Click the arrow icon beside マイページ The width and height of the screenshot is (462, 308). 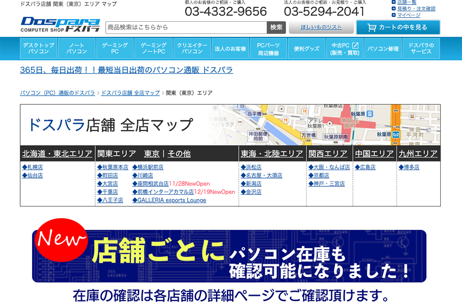(x=393, y=15)
